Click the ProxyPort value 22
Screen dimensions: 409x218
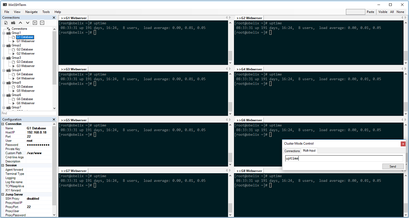pyautogui.click(x=29, y=207)
